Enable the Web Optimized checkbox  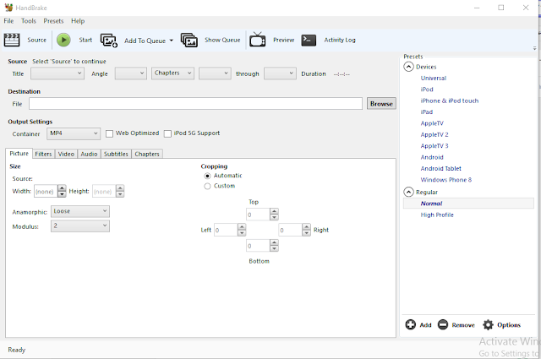[109, 133]
